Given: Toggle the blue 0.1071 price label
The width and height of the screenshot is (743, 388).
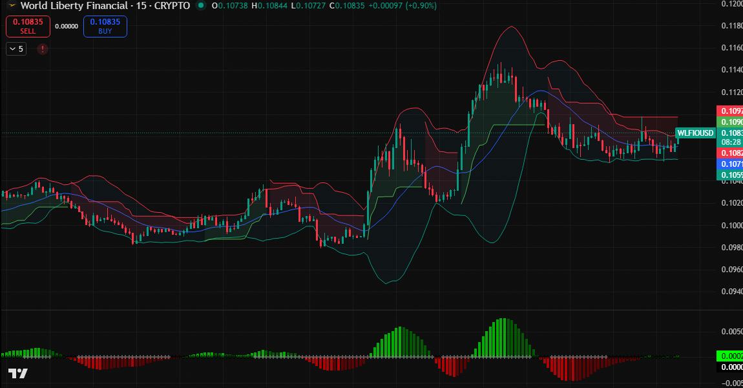Looking at the screenshot, I should coord(731,165).
